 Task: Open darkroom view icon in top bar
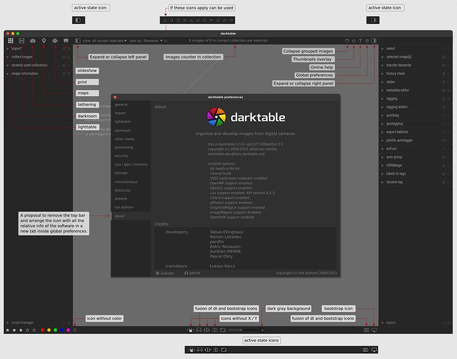tap(22, 40)
